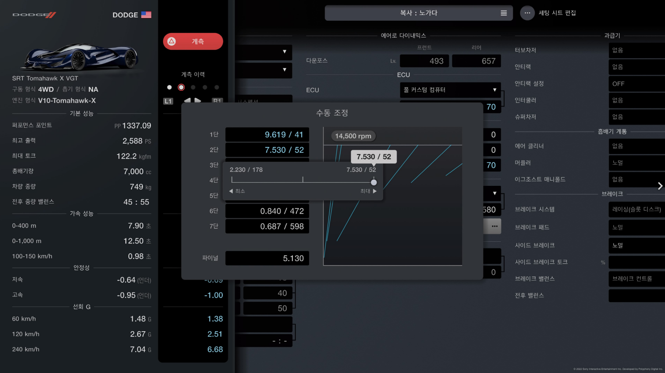
Task: Open the topmost dropdown arrow behind measure panel
Action: coord(284,52)
